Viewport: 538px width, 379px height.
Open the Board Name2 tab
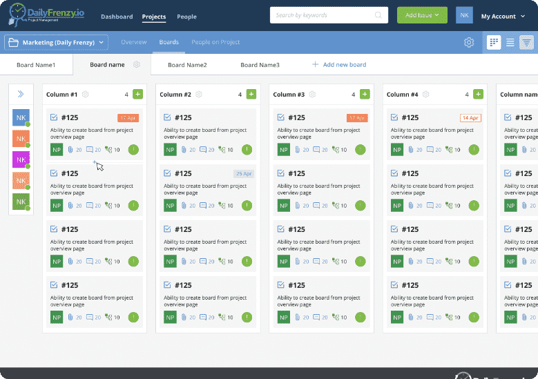(187, 65)
